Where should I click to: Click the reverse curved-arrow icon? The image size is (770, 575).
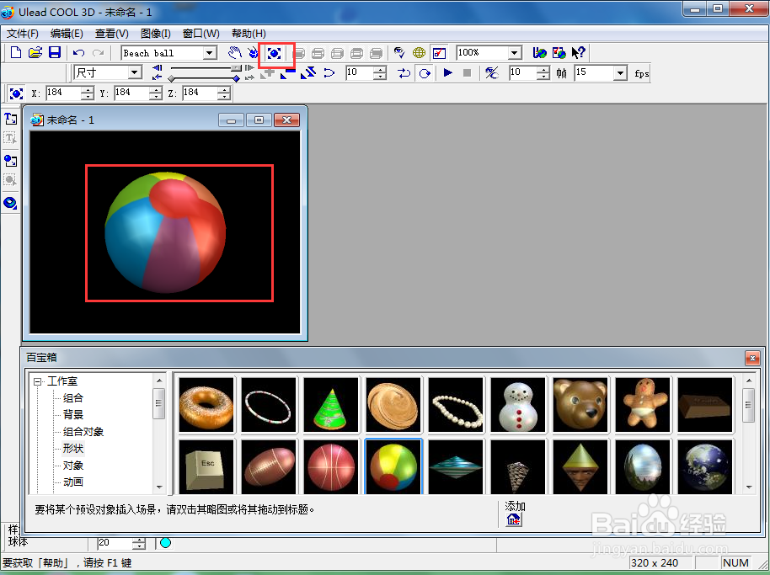tap(329, 73)
